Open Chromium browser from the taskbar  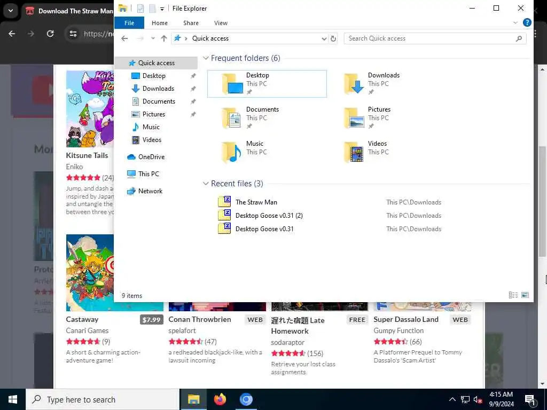[x=246, y=399]
